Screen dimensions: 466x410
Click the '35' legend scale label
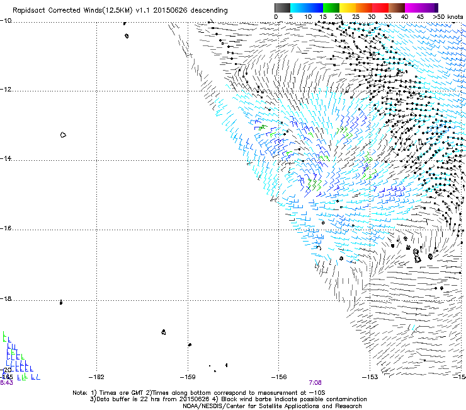click(x=388, y=17)
